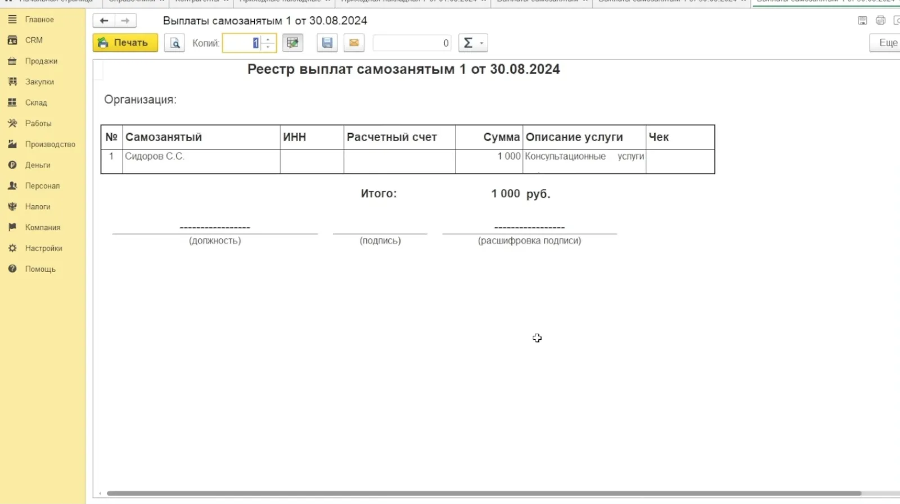Click the gray printer icon at top right

[x=880, y=21]
